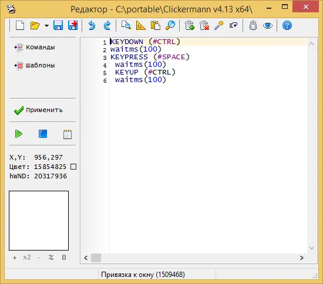Screen dimensions: 323x284
Task: Close the editor window
Action: tap(306, 7)
